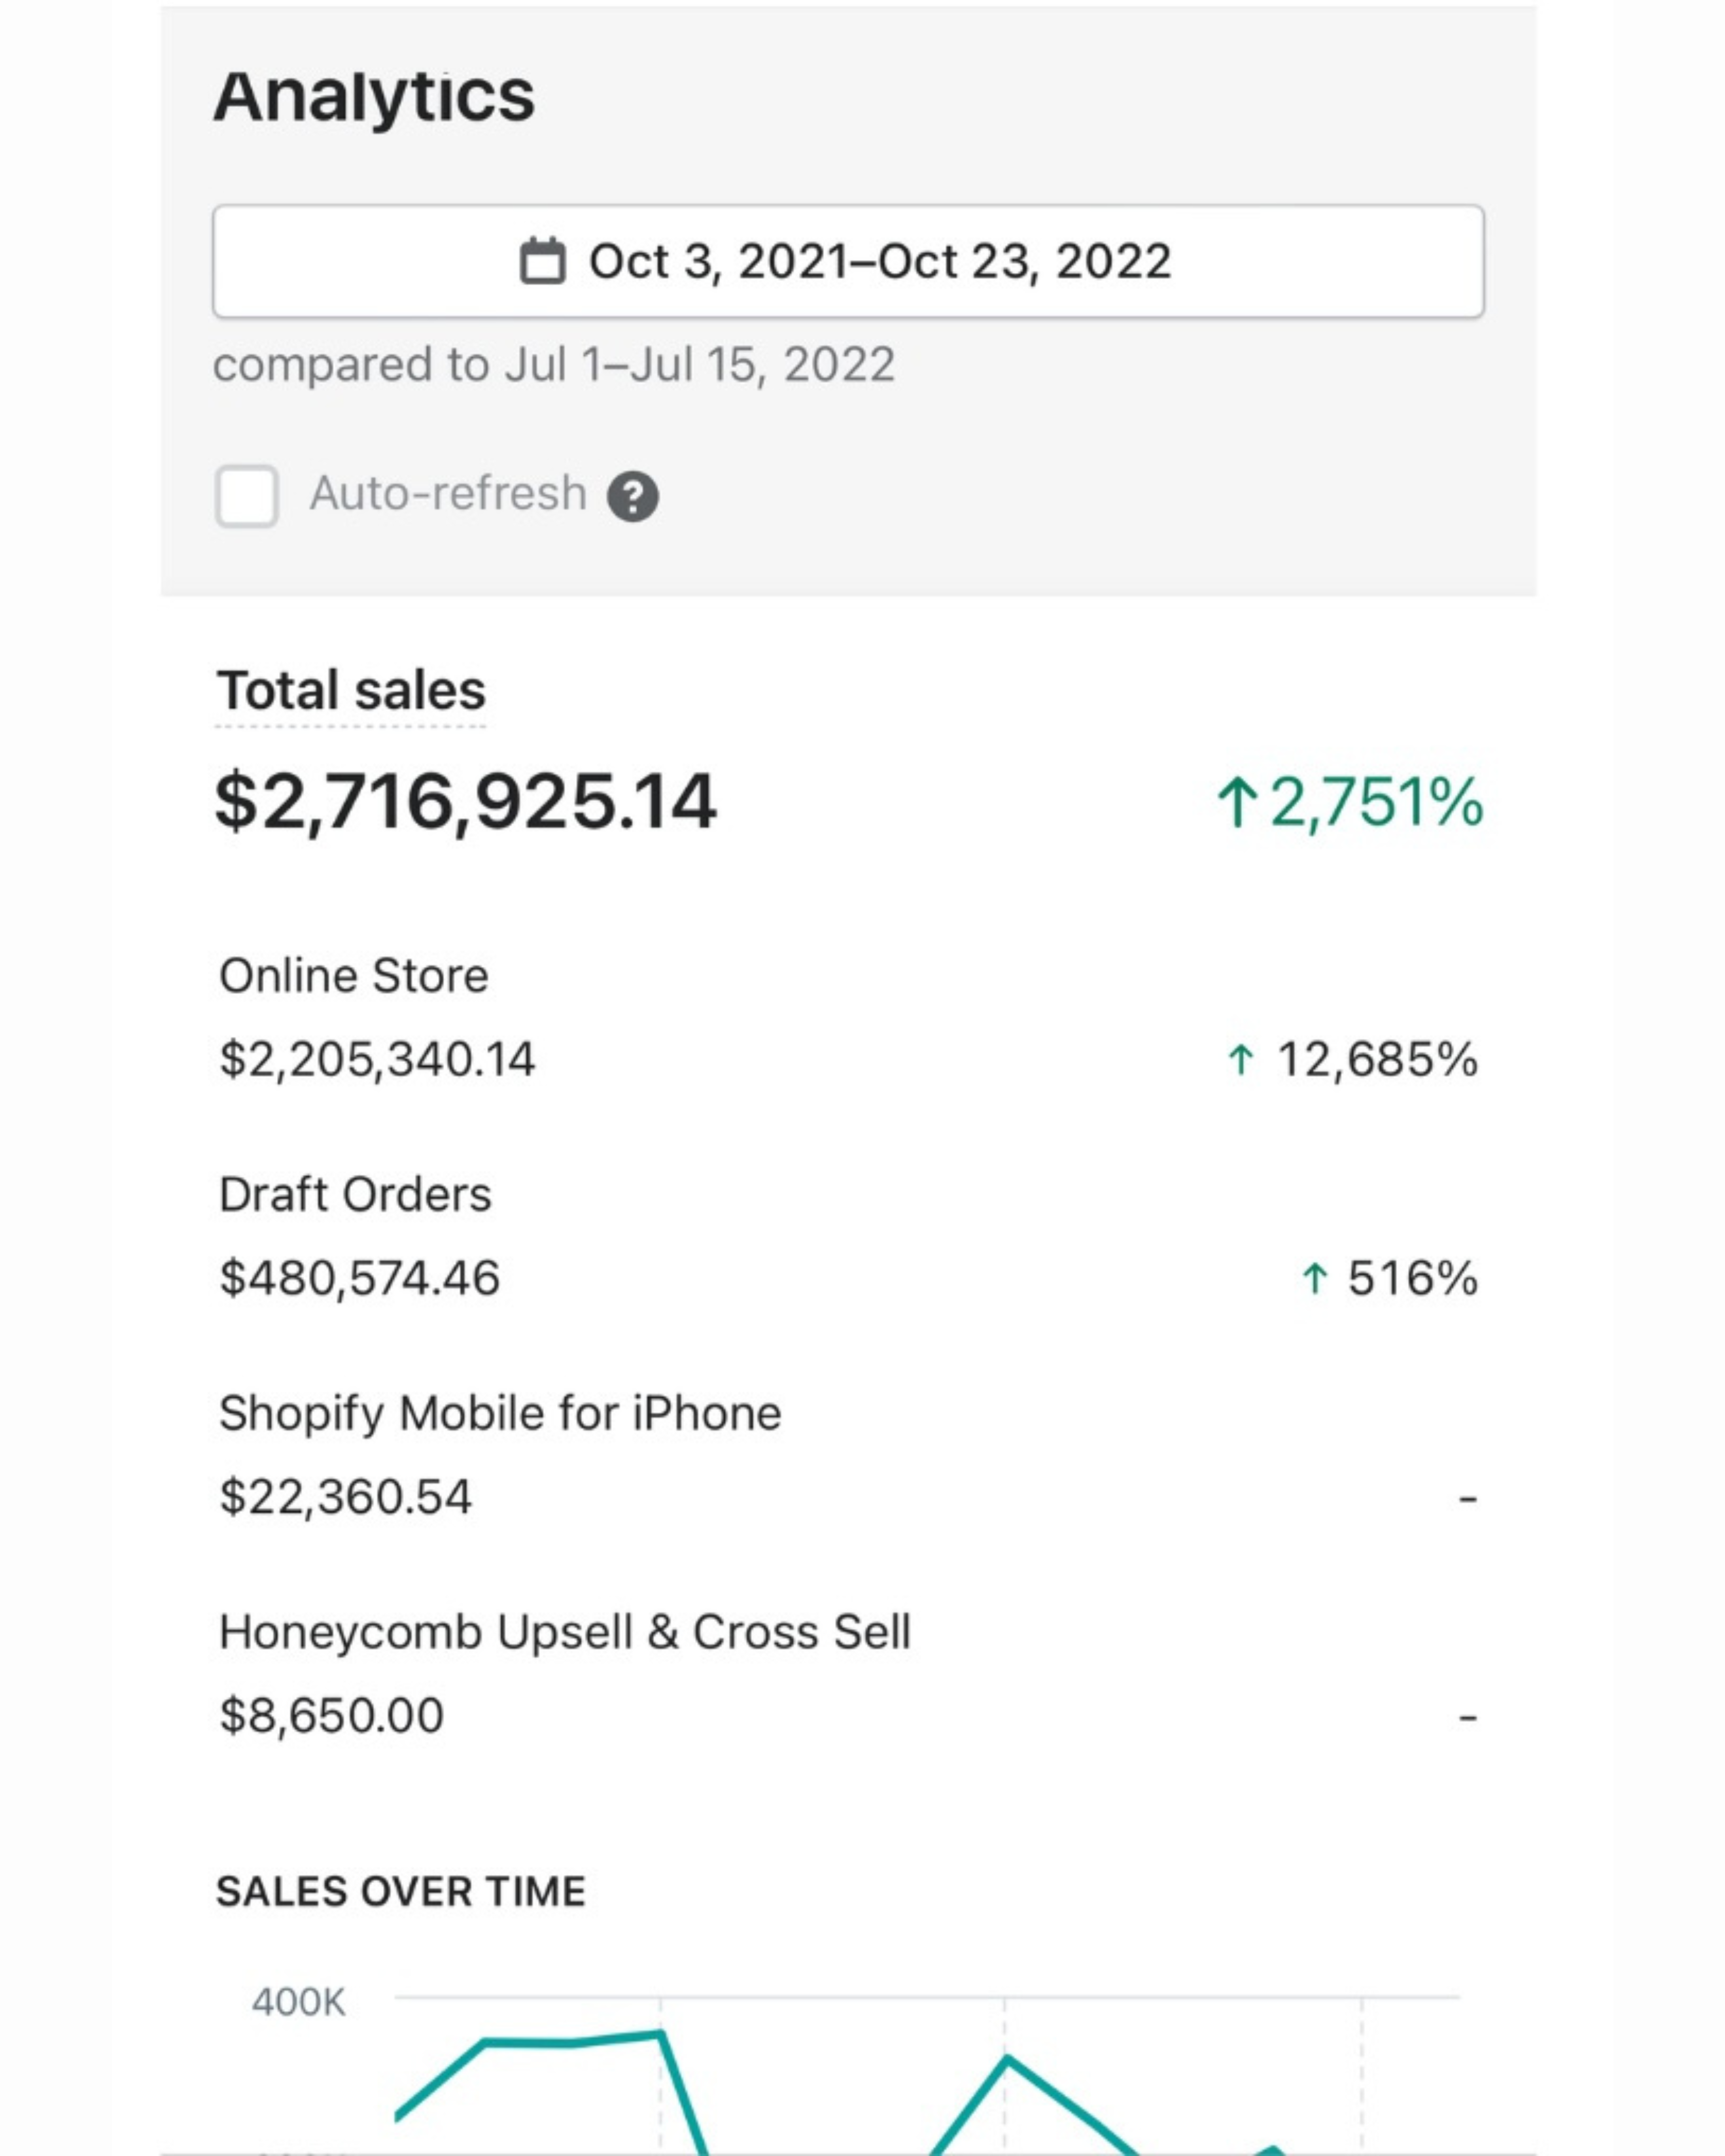Click the up arrow next to 12,685%

pos(1240,1059)
